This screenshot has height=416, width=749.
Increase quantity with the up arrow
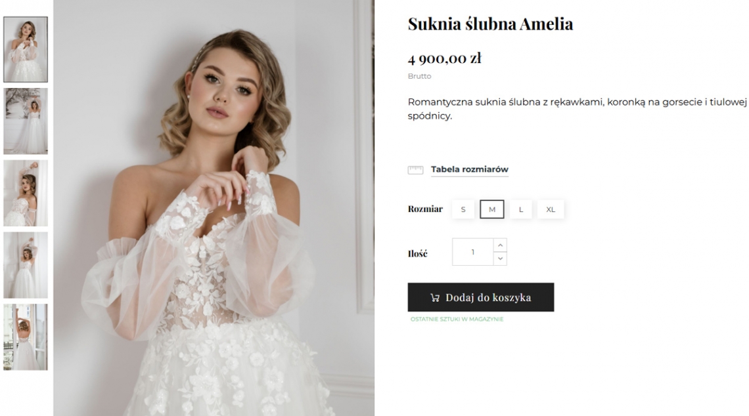[500, 245]
